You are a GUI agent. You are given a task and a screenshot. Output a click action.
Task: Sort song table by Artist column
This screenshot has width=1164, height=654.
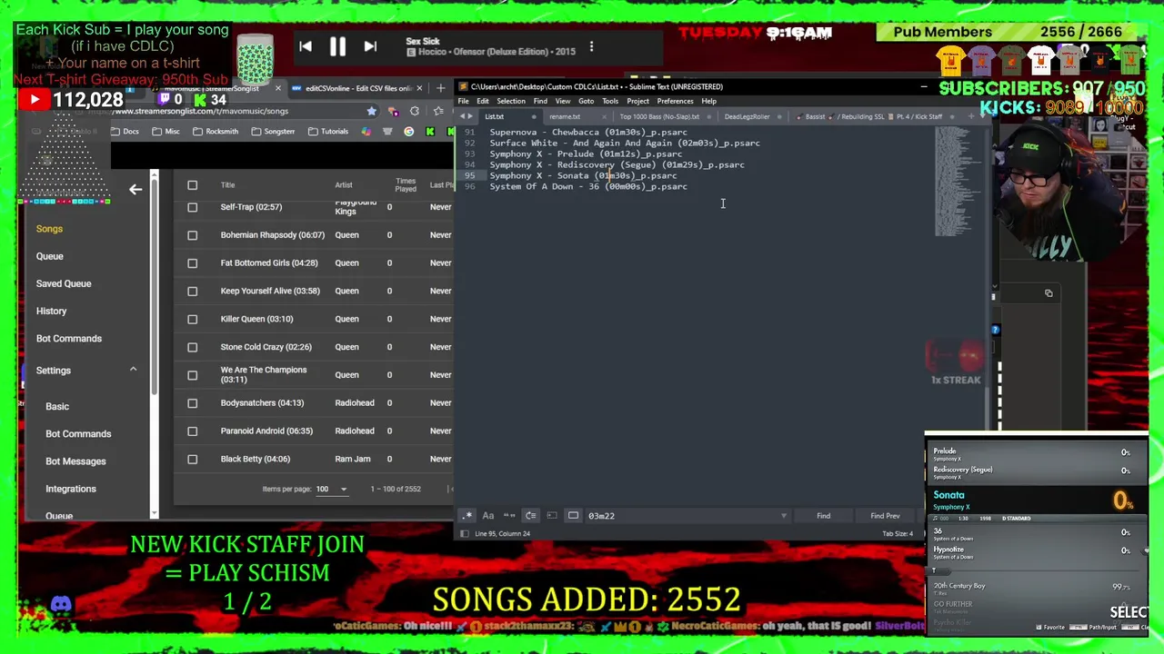(x=343, y=185)
